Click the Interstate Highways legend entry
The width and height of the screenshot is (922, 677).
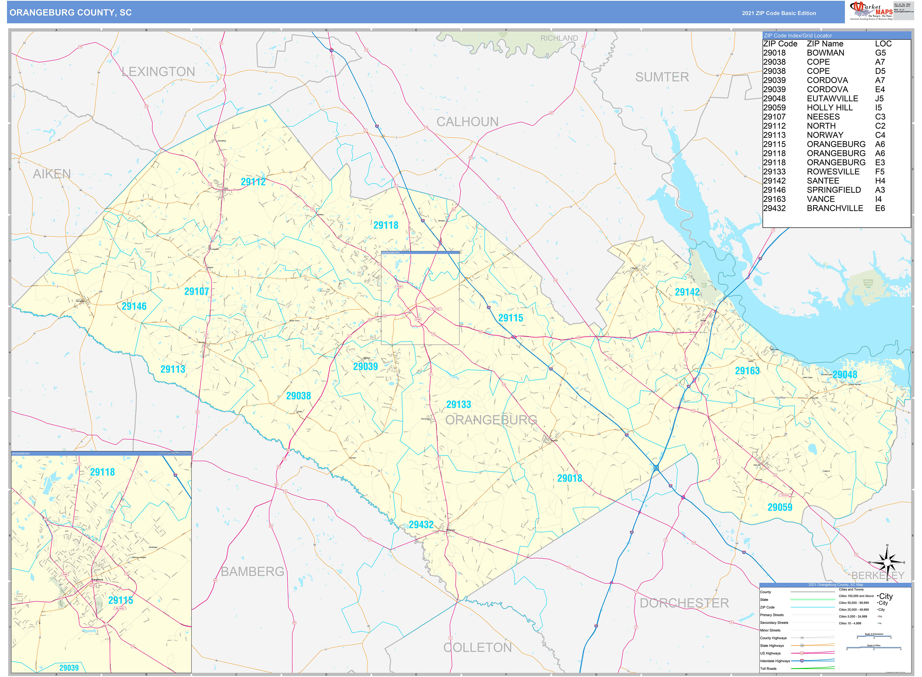775,661
